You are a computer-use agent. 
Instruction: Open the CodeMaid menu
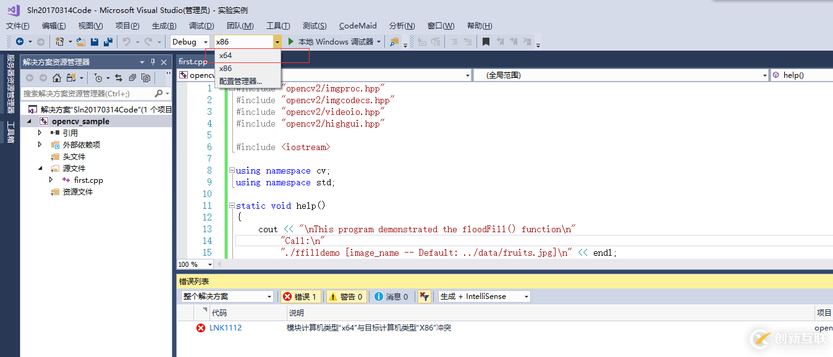tap(358, 25)
